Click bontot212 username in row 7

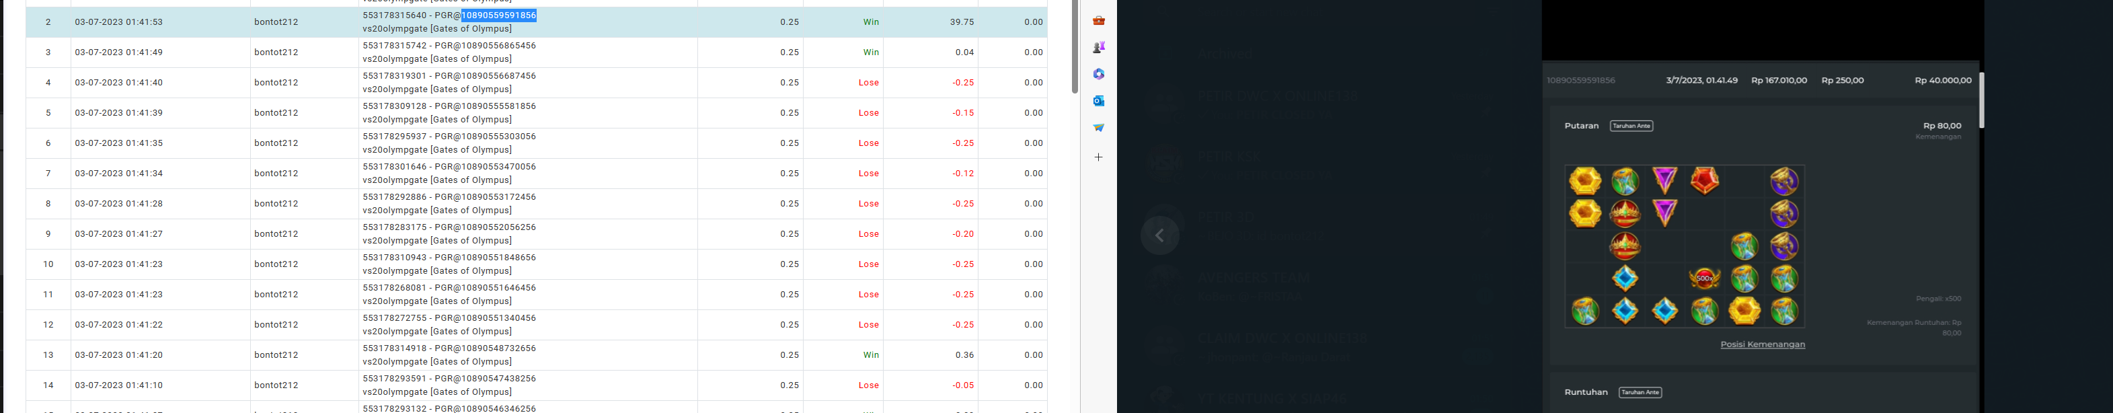point(276,174)
